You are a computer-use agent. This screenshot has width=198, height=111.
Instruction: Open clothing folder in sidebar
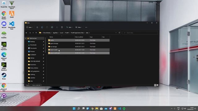coord(32,75)
